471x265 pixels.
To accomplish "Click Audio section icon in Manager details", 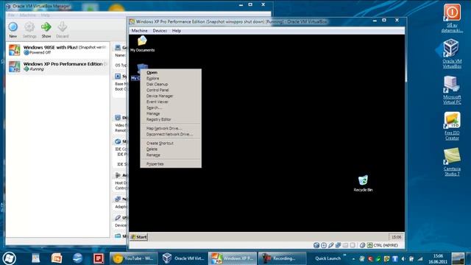I will (x=118, y=175).
